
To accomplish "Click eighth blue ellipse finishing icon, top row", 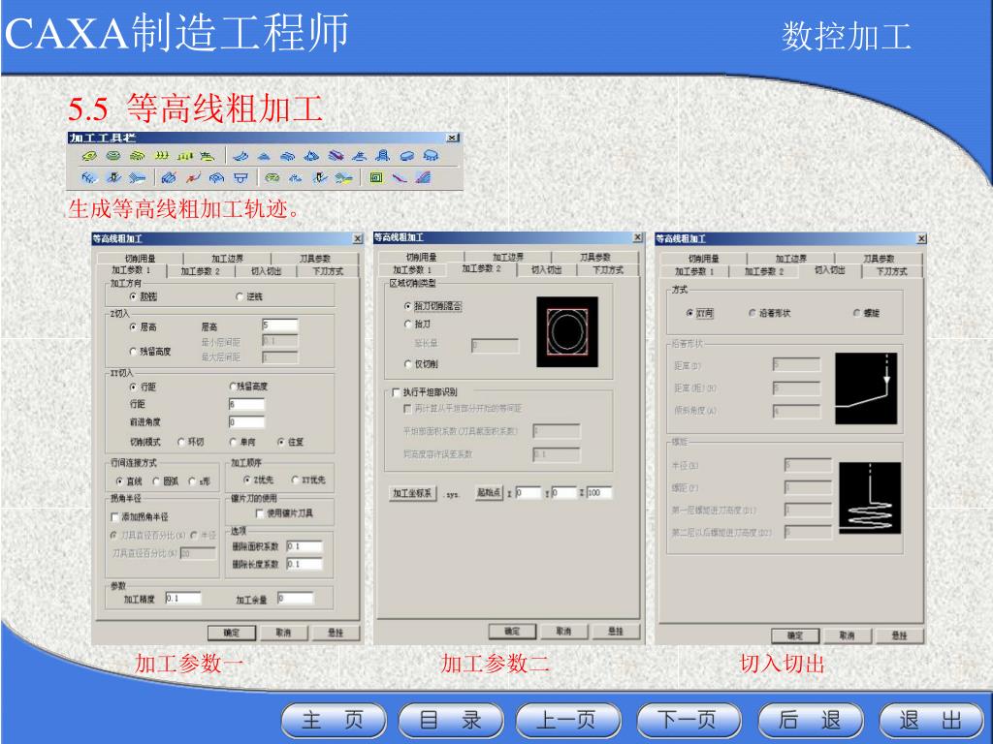I will point(406,156).
